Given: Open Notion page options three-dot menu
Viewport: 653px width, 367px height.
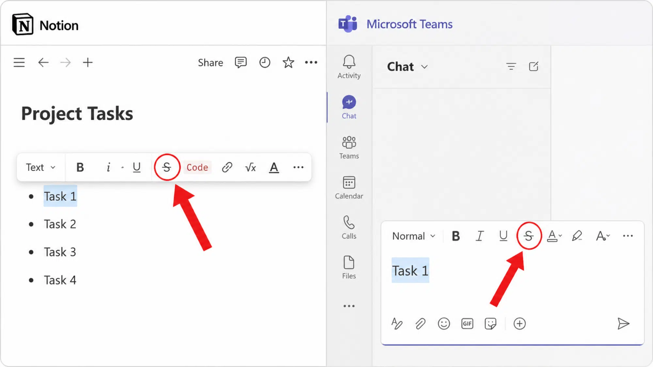Looking at the screenshot, I should (x=311, y=62).
